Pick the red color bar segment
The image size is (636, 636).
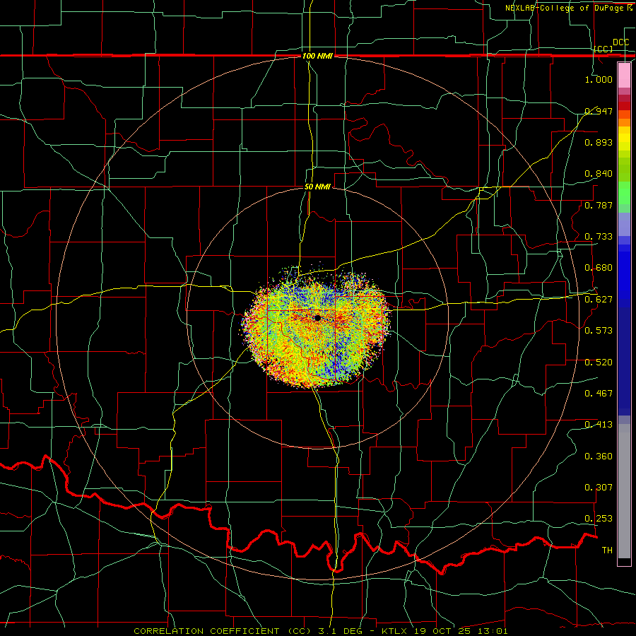point(624,105)
